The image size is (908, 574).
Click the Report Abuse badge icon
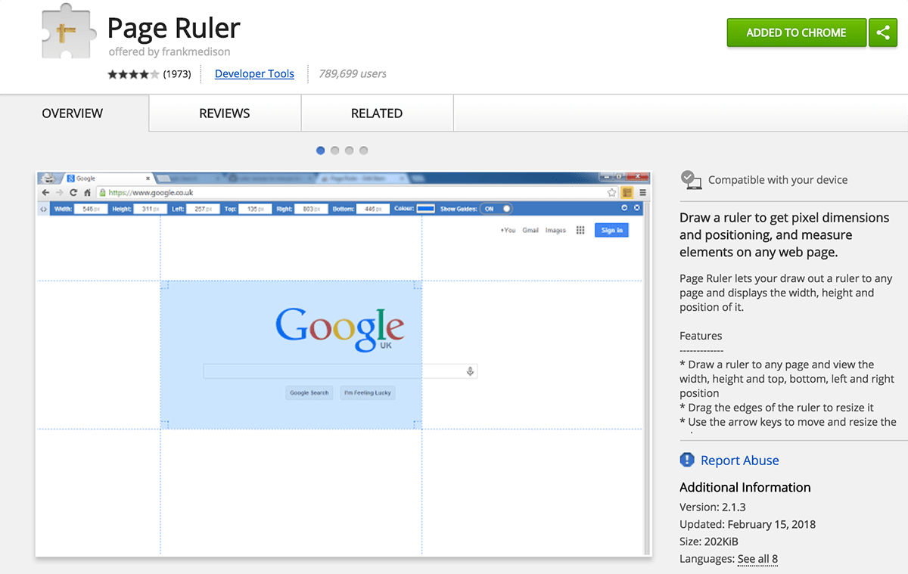point(687,460)
